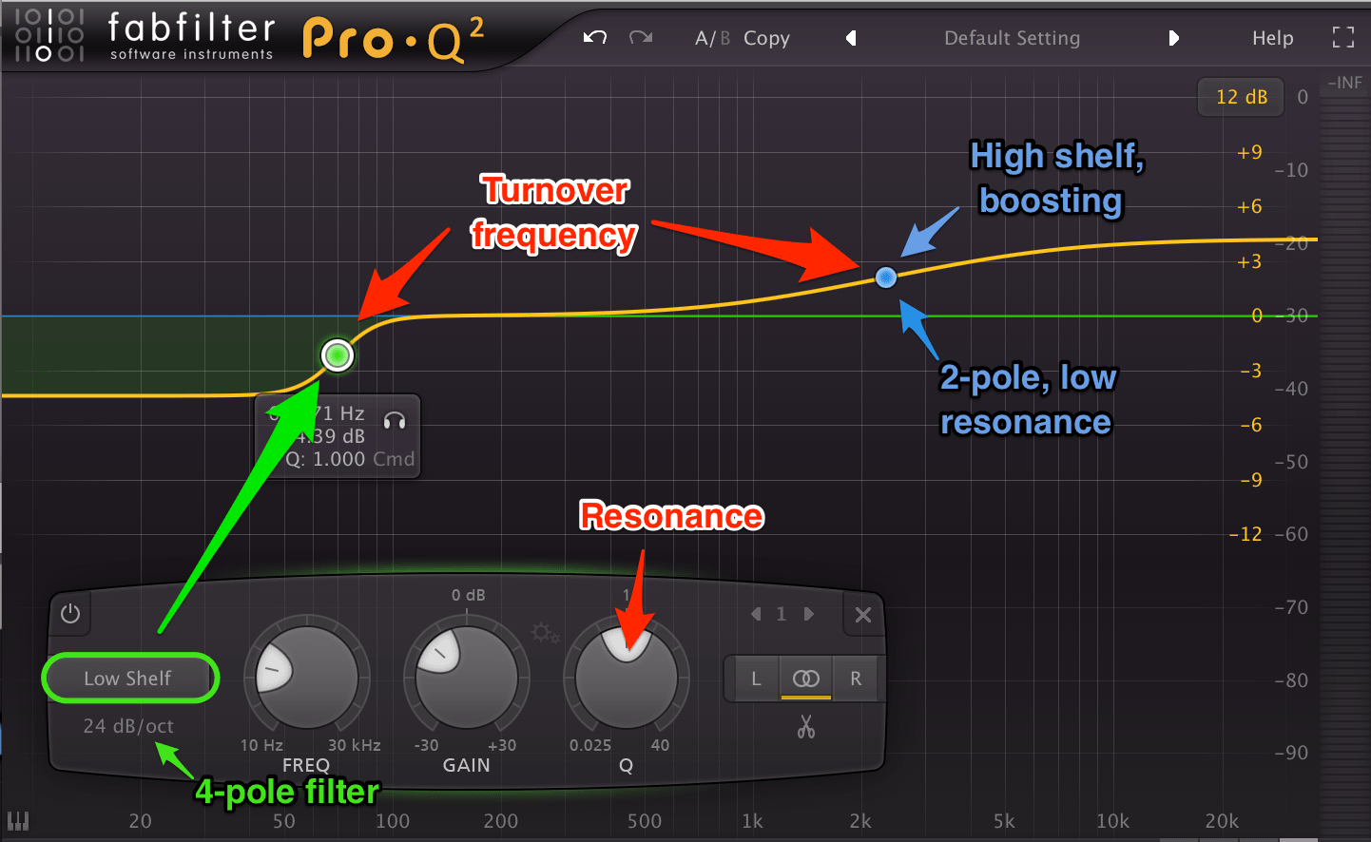Click the Q knob
1371x842 pixels.
(626, 678)
